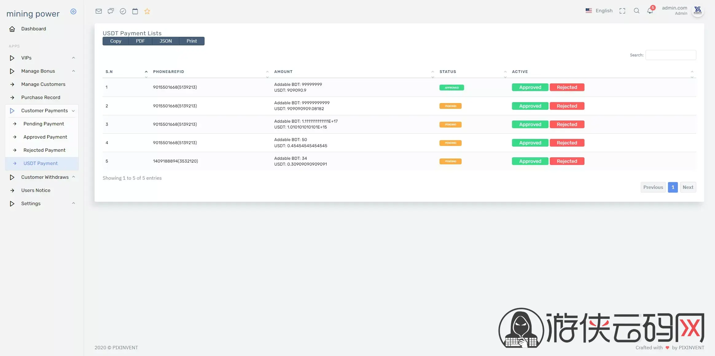Open the chat messages icon
Screen dimensions: 715x356
click(111, 11)
